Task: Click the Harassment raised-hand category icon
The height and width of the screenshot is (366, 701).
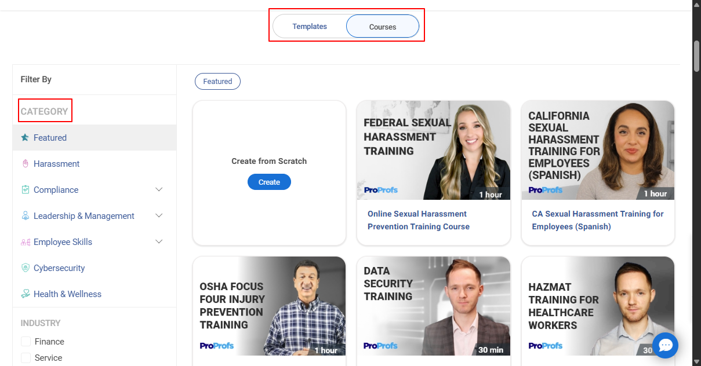Action: [x=26, y=163]
